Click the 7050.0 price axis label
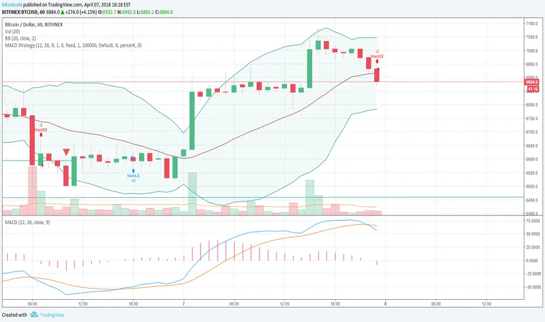Image resolution: width=545 pixels, height=322 pixels. pos(532,37)
